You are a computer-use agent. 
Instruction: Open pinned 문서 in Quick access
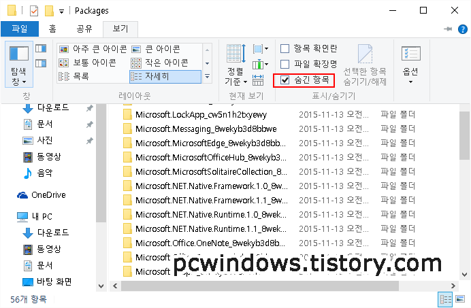pyautogui.click(x=45, y=124)
